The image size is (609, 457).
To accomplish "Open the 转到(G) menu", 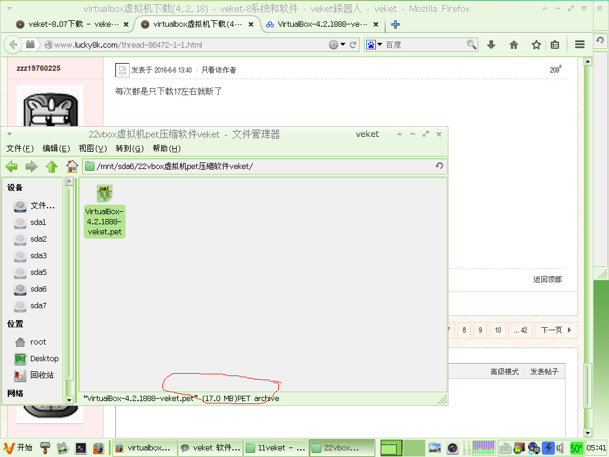I will click(130, 148).
